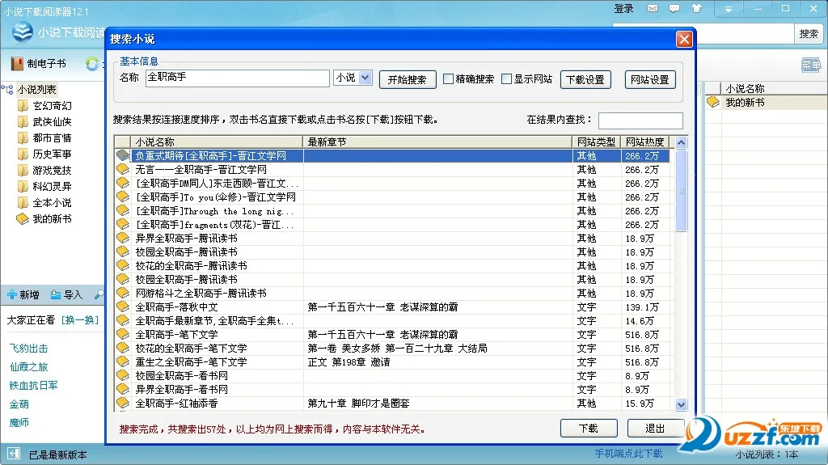
Task: Open 下载设置 download settings
Action: pos(585,79)
